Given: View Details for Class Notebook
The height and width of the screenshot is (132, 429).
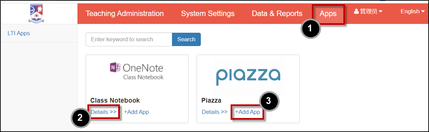Looking at the screenshot, I should click(103, 112).
